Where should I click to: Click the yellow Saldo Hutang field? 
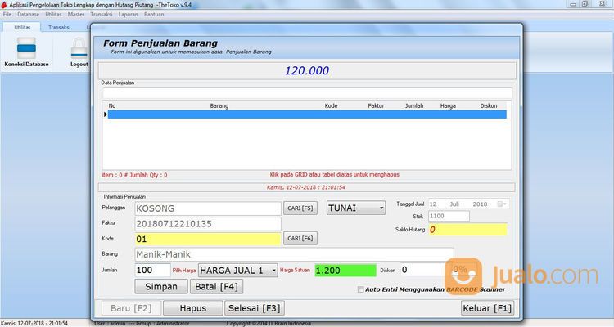click(x=468, y=230)
